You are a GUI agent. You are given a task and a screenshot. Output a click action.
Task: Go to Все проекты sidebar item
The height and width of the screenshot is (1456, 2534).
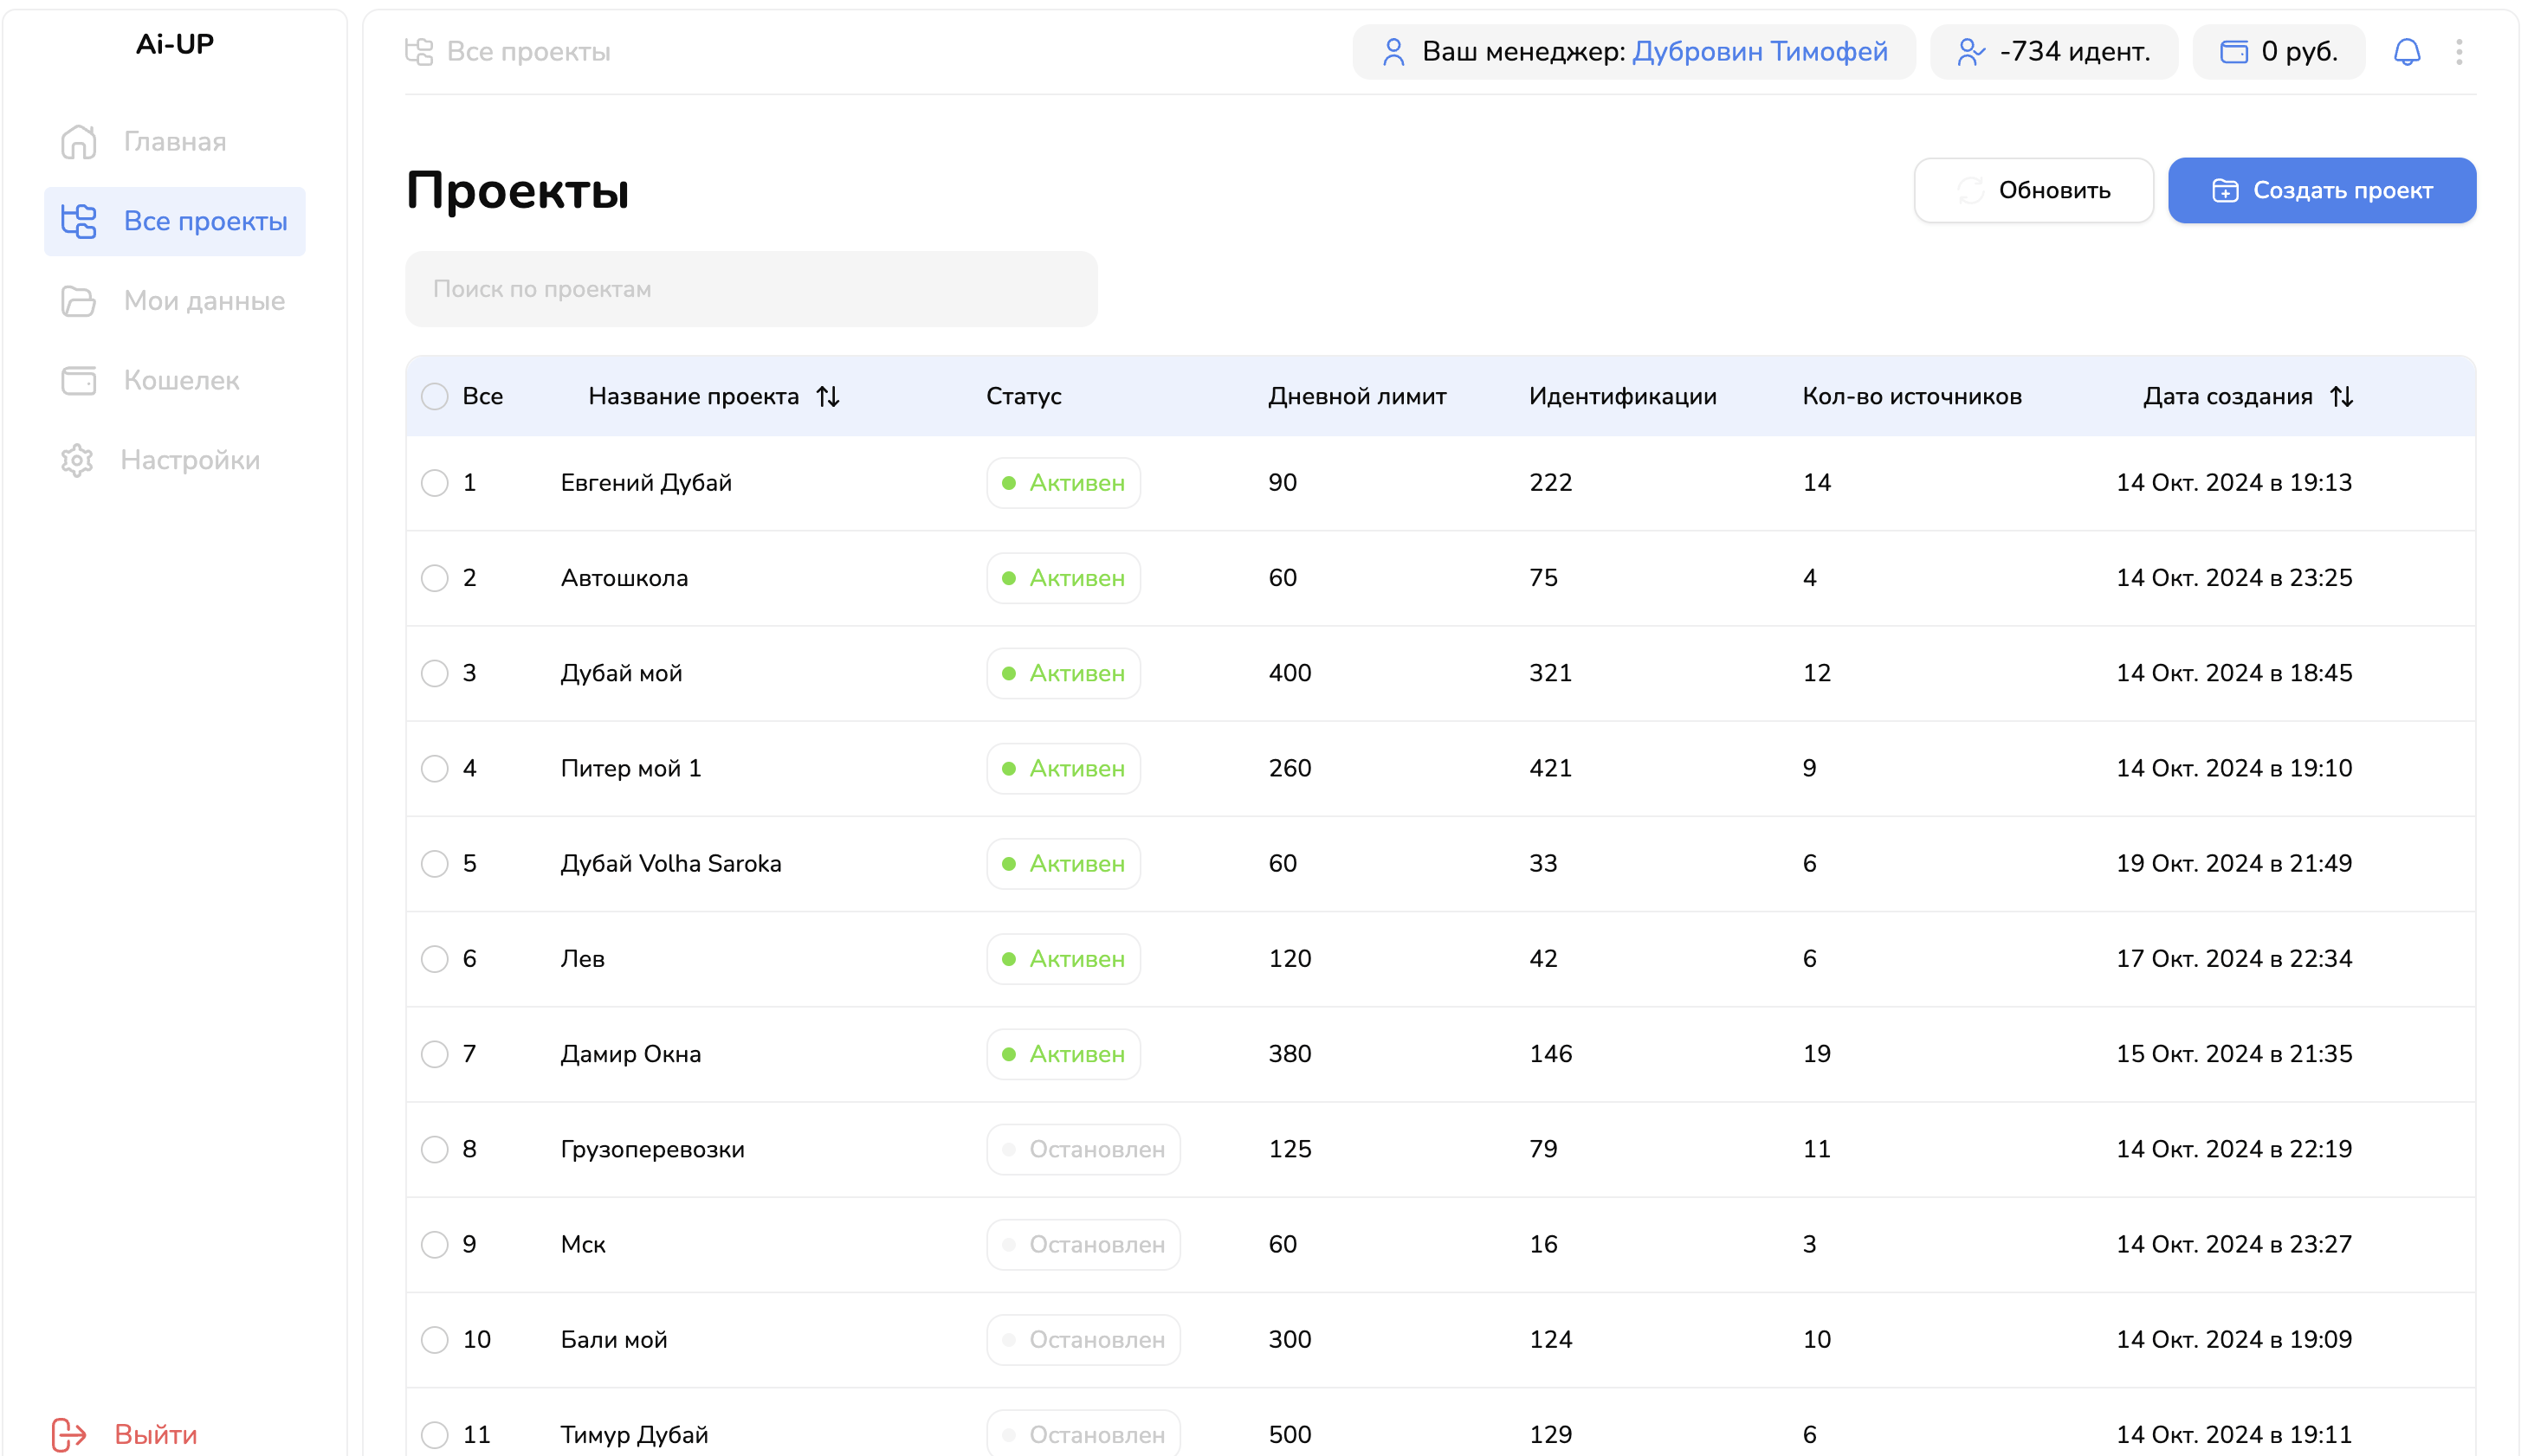174,221
